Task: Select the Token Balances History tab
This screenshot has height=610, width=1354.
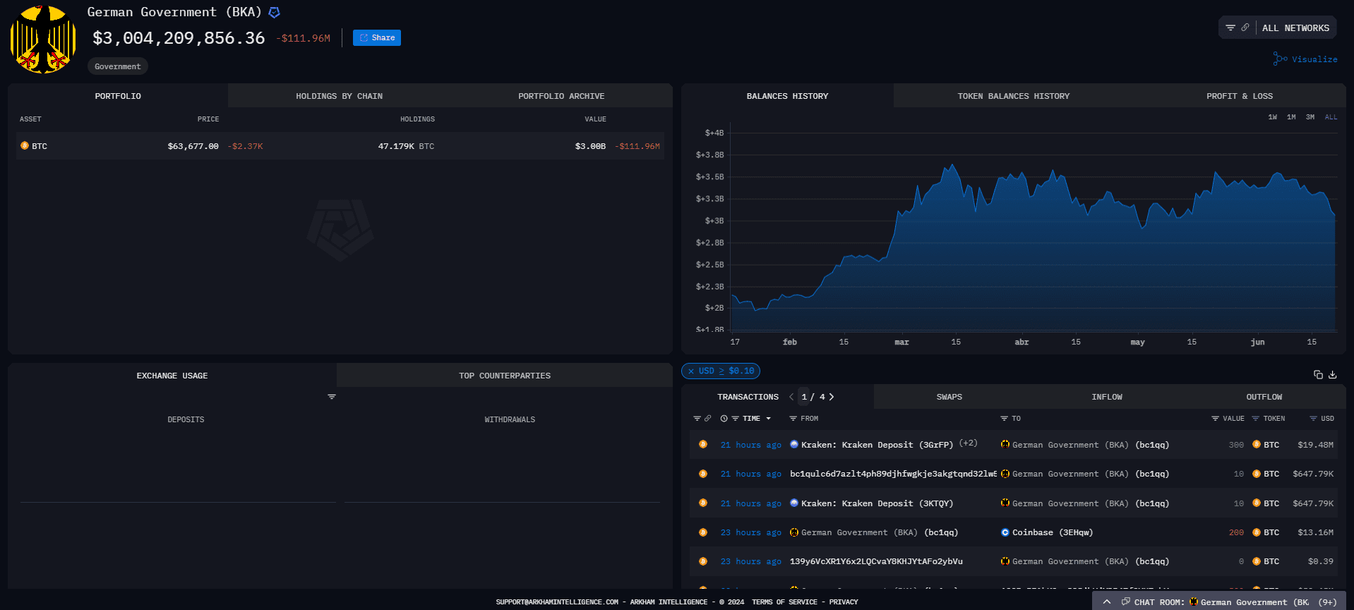Action: (x=1013, y=95)
